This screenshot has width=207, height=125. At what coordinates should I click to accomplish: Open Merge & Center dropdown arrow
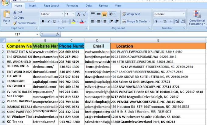pos(149,21)
